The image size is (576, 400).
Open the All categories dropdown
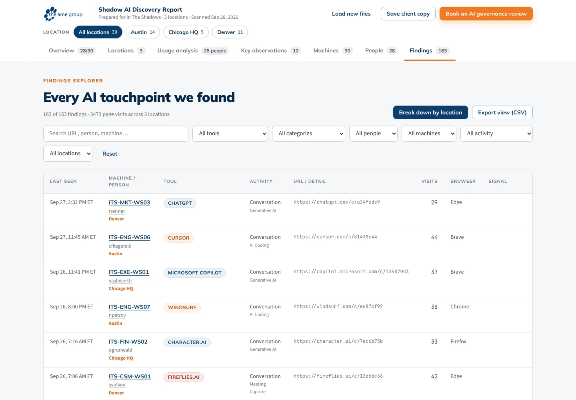click(x=309, y=134)
